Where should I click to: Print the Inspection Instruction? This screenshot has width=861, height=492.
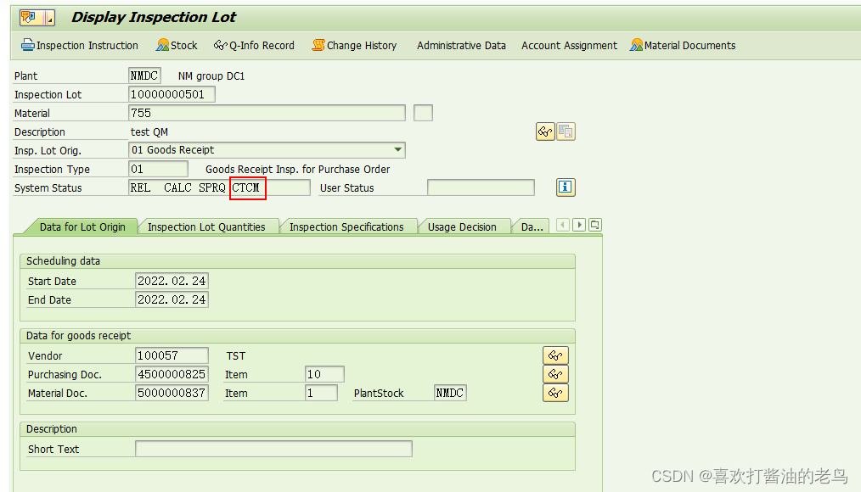[x=79, y=45]
